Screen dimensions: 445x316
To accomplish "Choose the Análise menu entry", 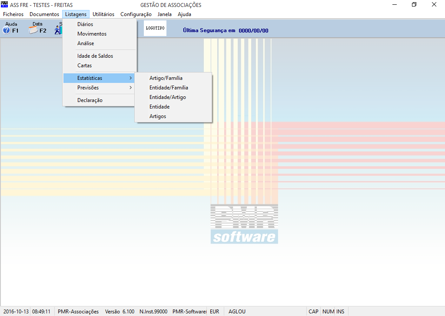I will (x=100, y=43).
